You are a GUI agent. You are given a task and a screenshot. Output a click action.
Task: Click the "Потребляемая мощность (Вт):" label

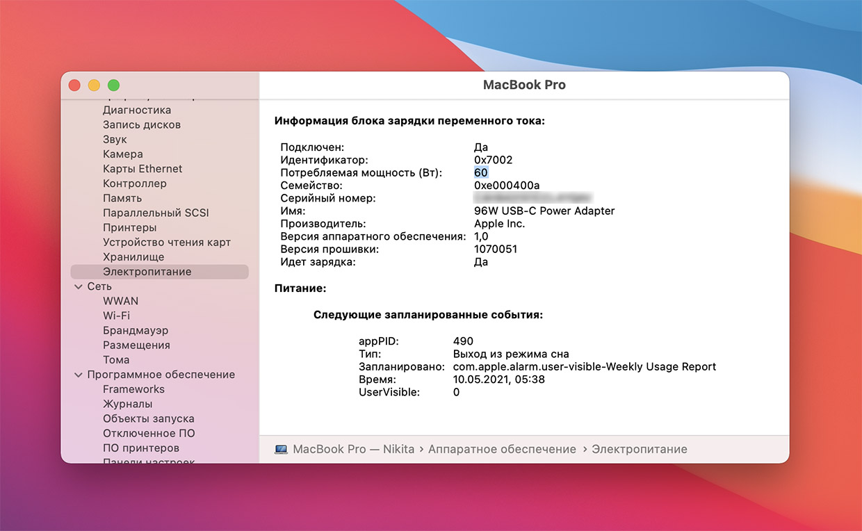[x=361, y=173]
